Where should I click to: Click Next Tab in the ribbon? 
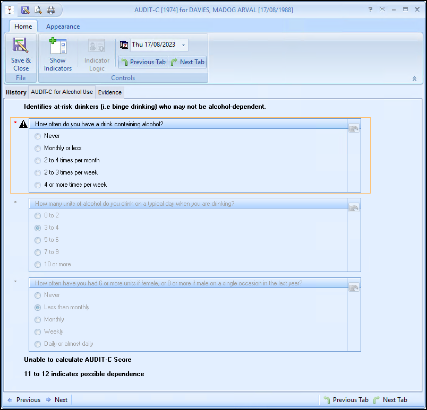(x=187, y=62)
